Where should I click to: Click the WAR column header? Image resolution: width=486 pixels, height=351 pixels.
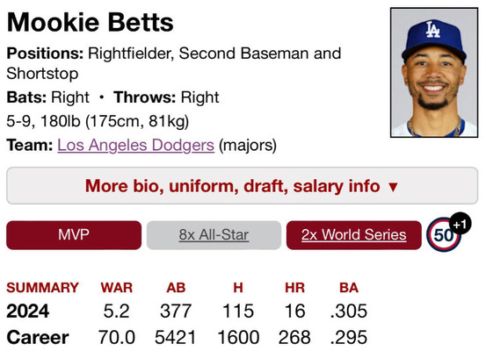[117, 288]
